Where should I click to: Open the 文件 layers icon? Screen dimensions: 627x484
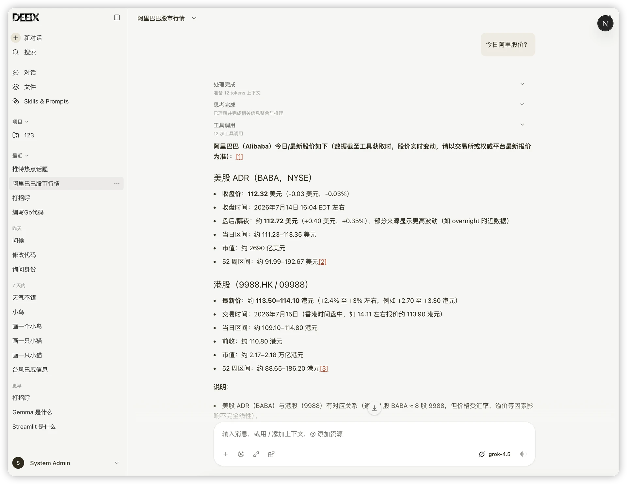16,87
